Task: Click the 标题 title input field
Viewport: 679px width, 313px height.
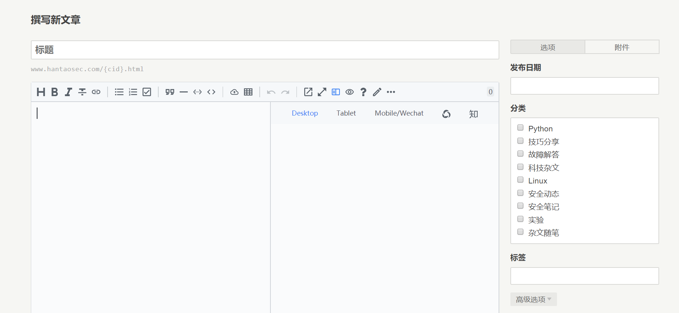Action: click(x=265, y=50)
